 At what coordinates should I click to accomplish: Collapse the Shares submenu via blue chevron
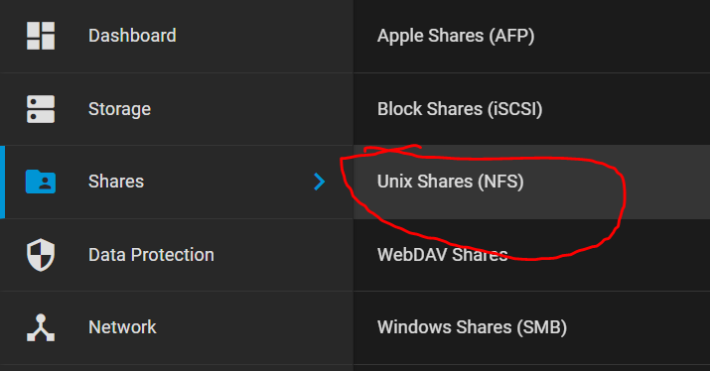pos(319,182)
